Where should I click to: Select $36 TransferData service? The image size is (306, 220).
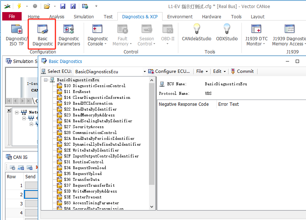pos(81,179)
